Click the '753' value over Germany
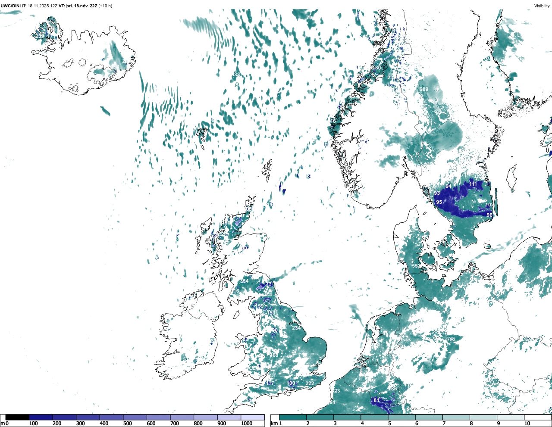This screenshot has height=427, width=552. click(451, 340)
